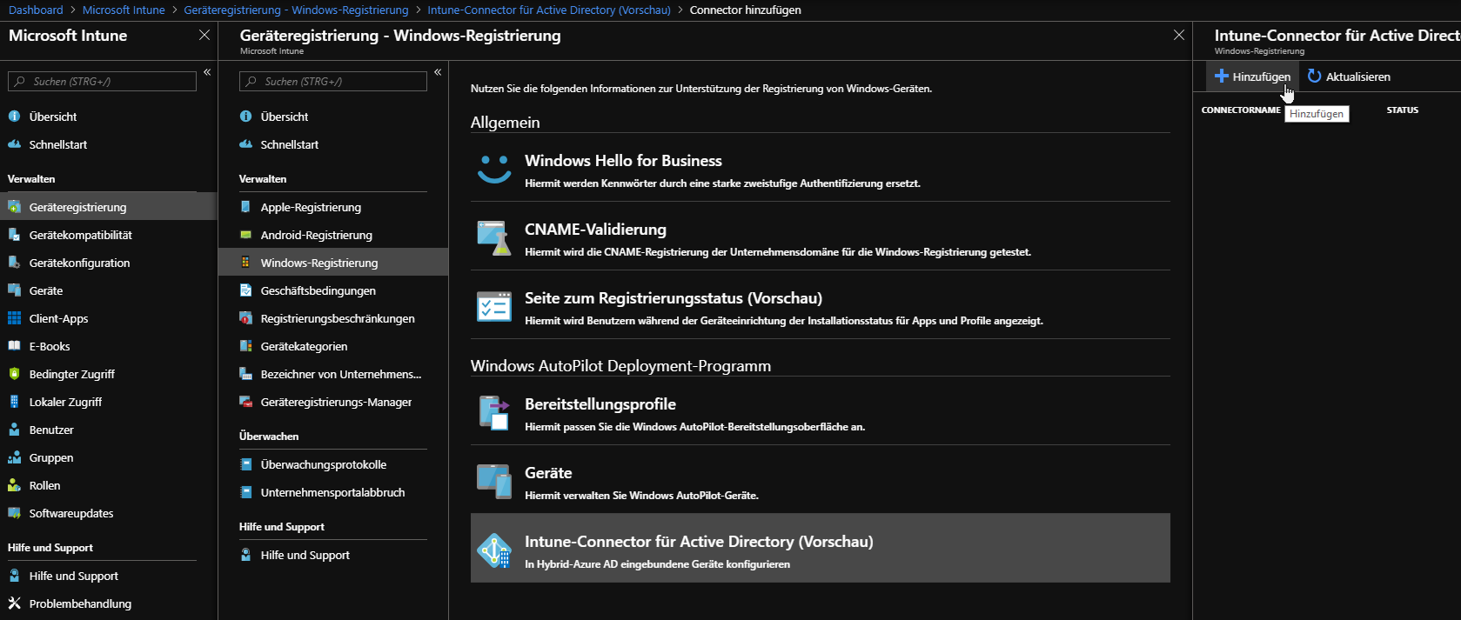Select Windows-Registrierung menu item
Viewport: 1461px width, 620px height.
click(333, 263)
